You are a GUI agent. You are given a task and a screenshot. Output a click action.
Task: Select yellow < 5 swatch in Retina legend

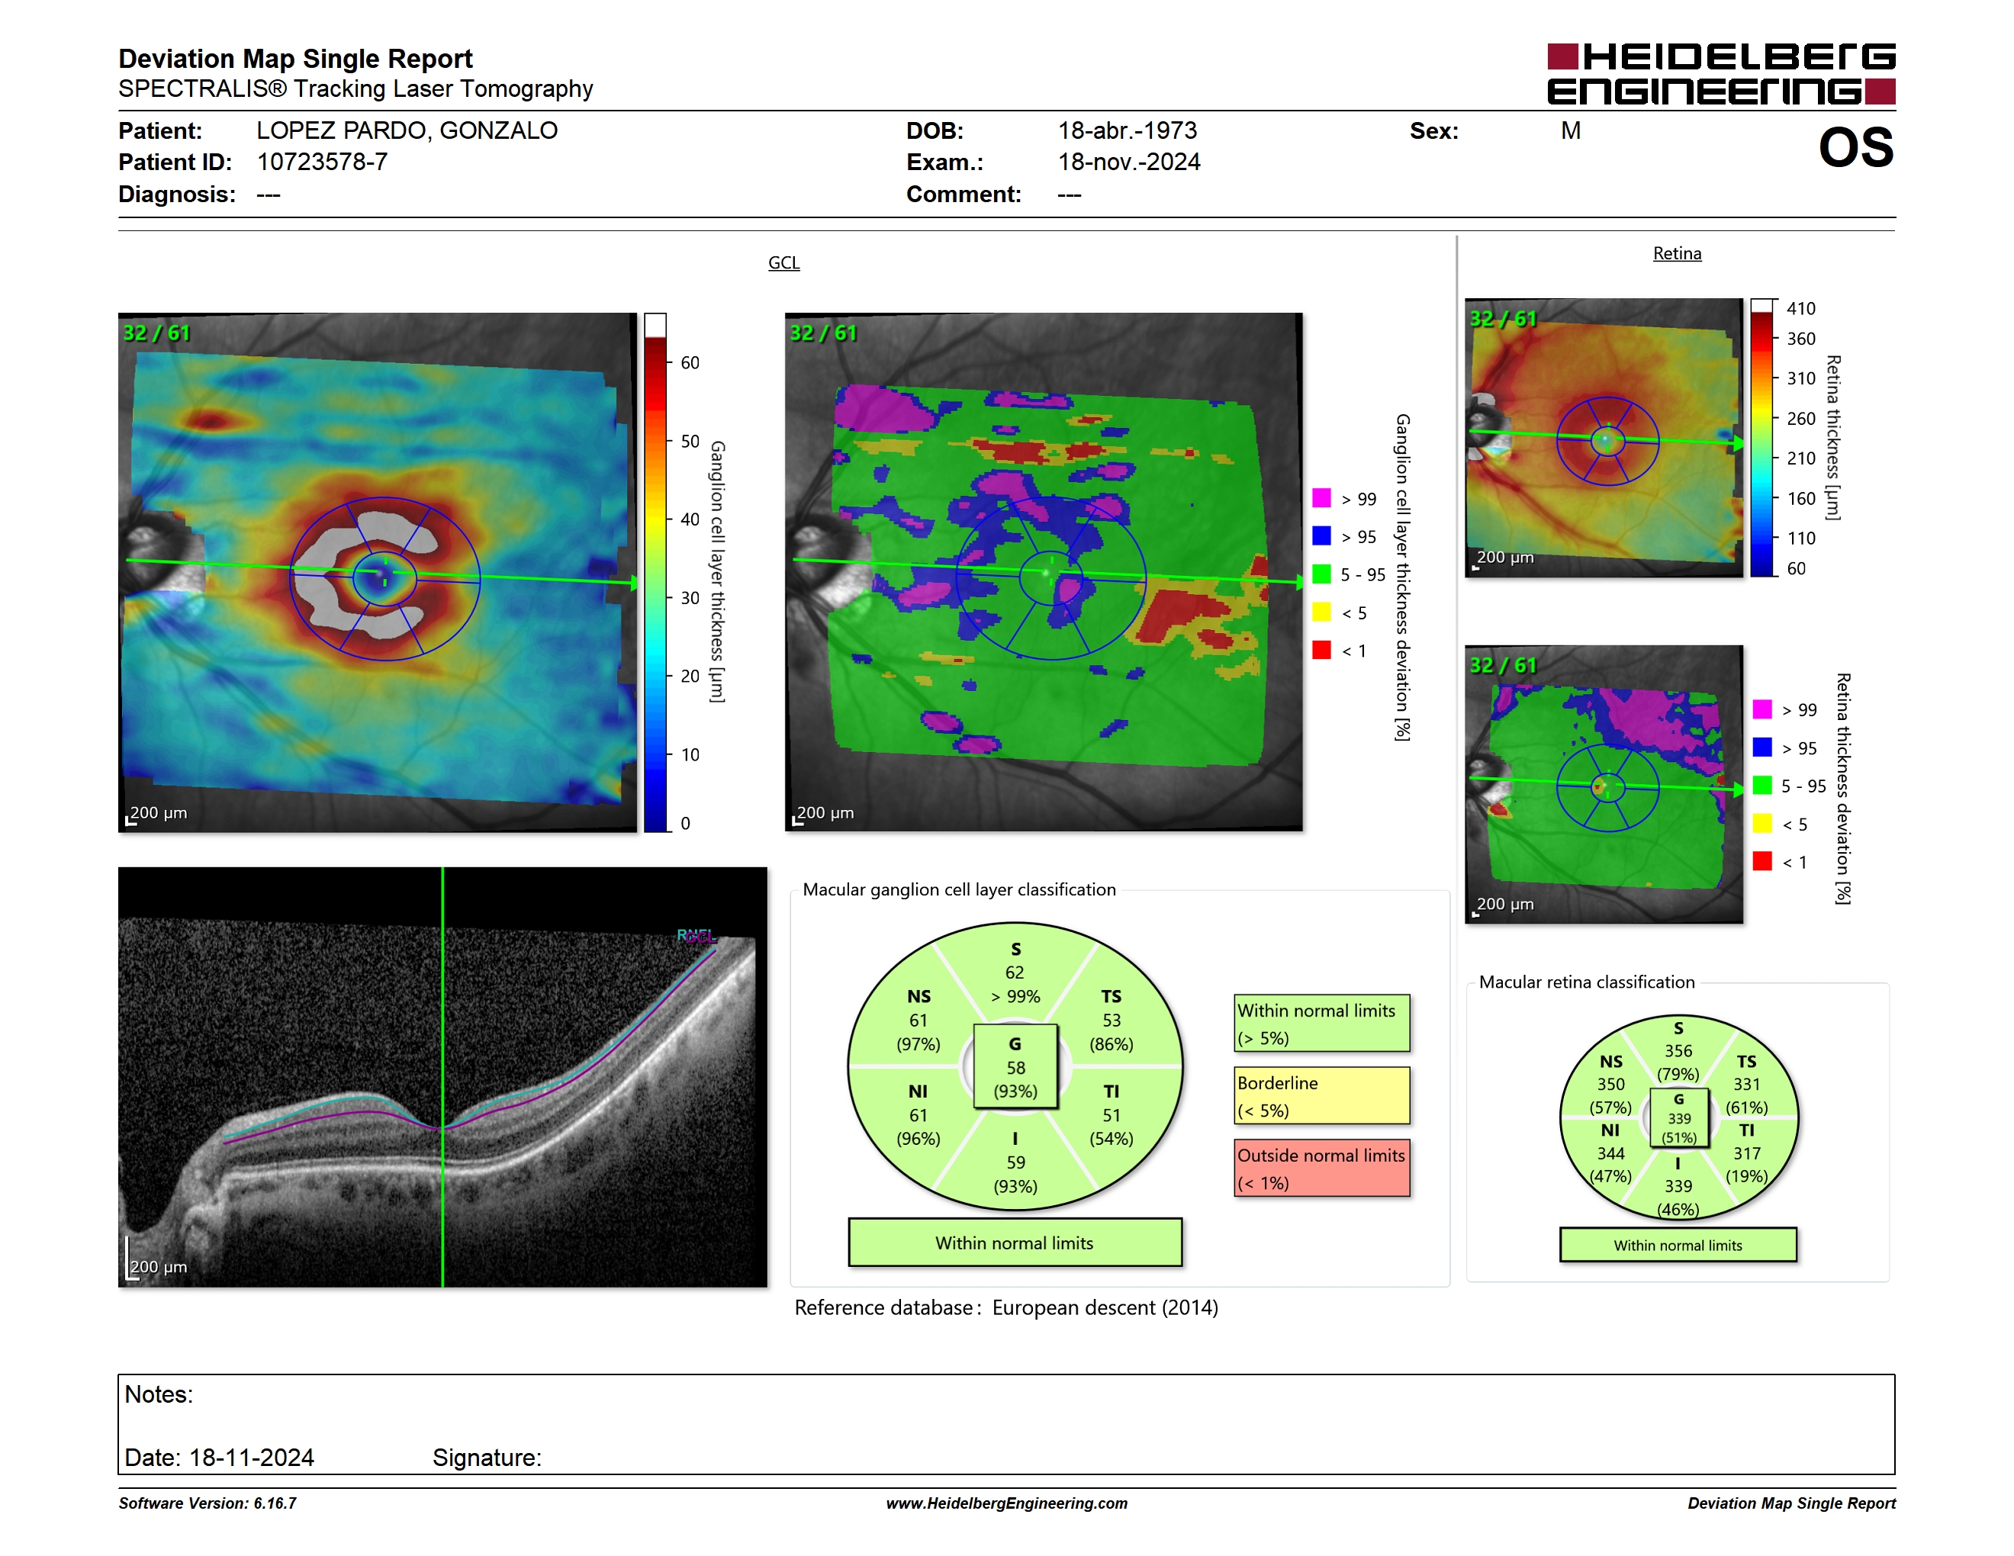(1762, 823)
